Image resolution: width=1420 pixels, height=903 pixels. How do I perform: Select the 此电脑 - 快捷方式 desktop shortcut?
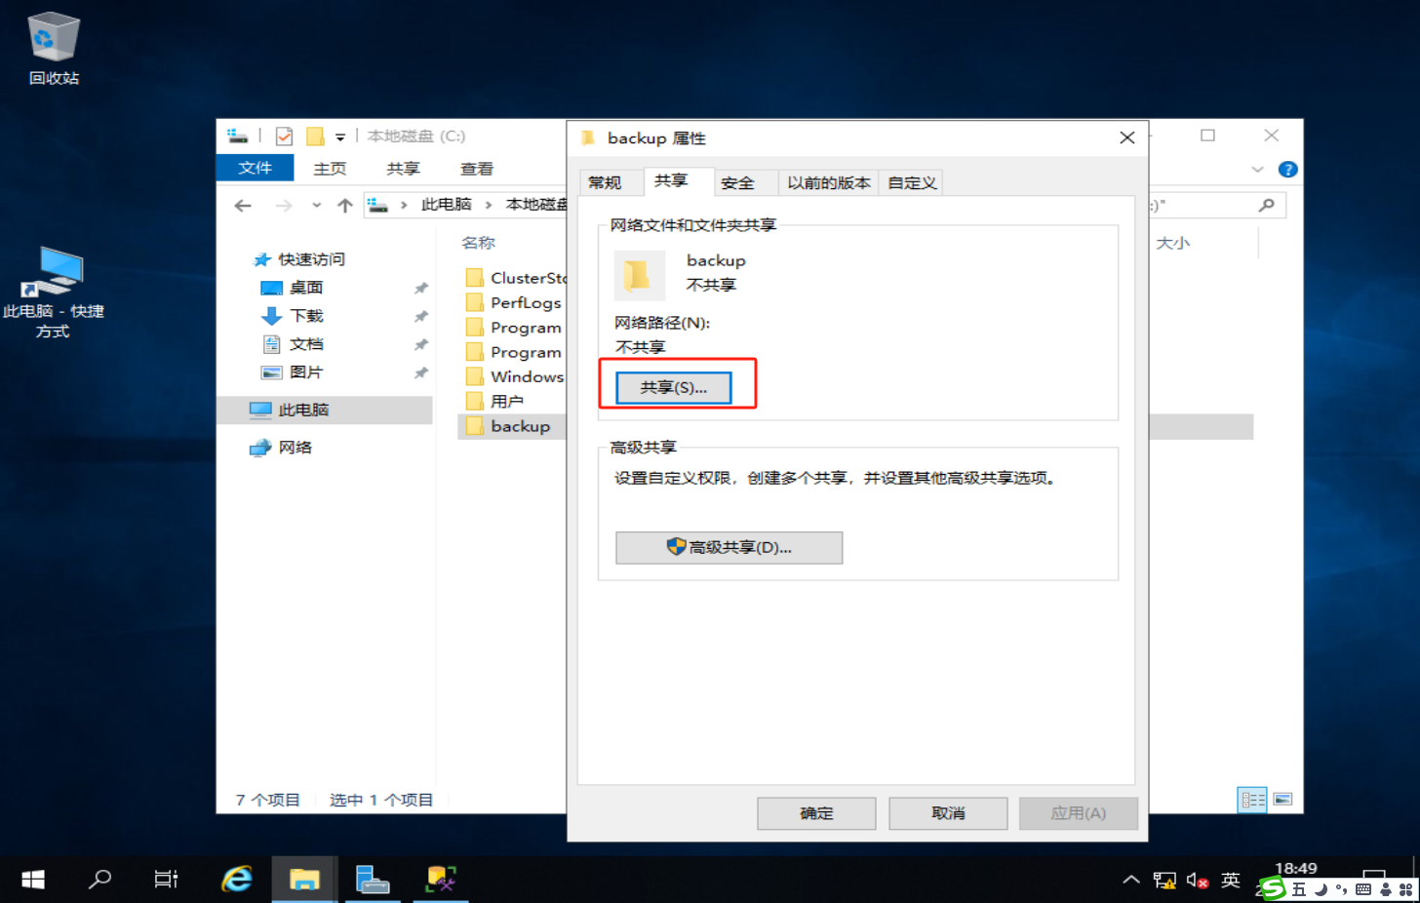point(54,293)
